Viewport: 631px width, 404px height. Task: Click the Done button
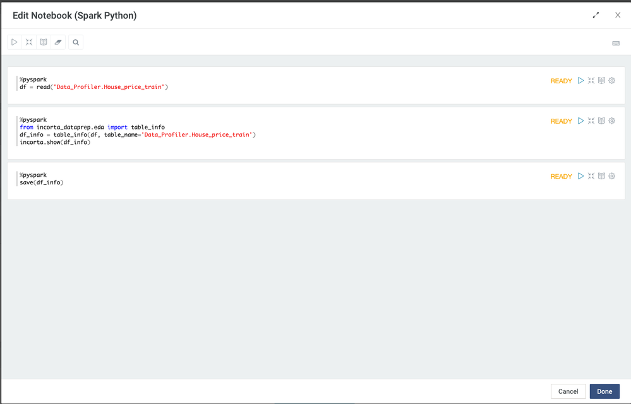point(604,391)
